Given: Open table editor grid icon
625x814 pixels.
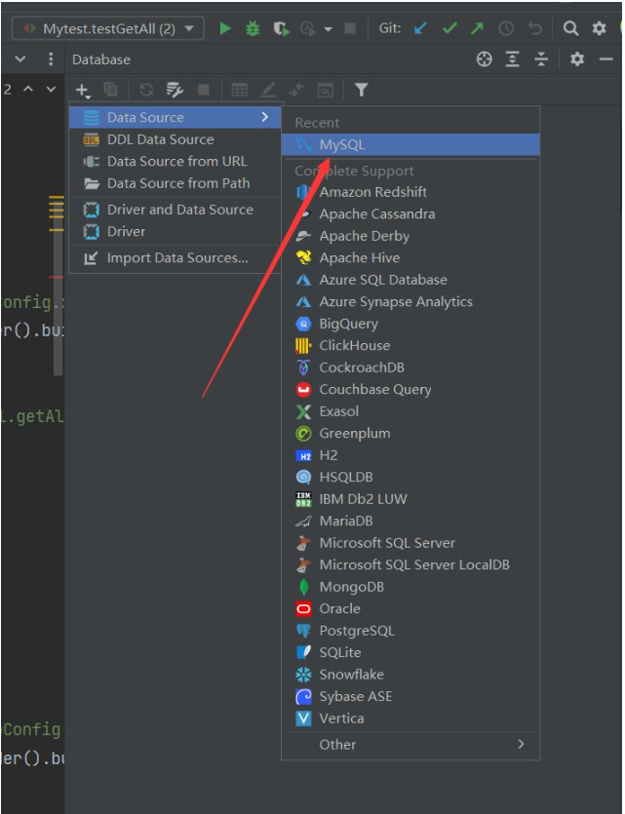Looking at the screenshot, I should click(239, 90).
